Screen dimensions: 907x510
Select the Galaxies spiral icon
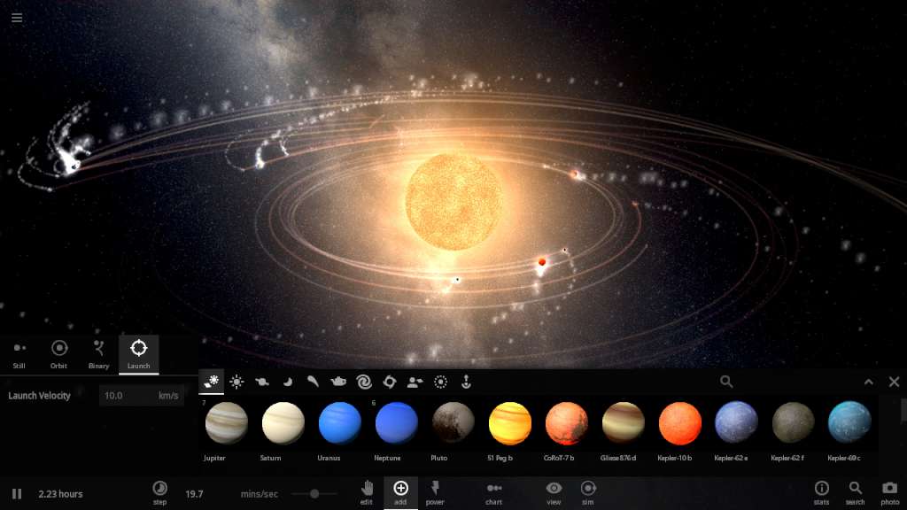[x=363, y=382]
